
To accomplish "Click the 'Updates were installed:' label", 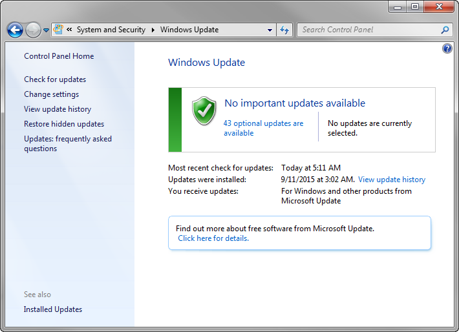I will (x=208, y=180).
